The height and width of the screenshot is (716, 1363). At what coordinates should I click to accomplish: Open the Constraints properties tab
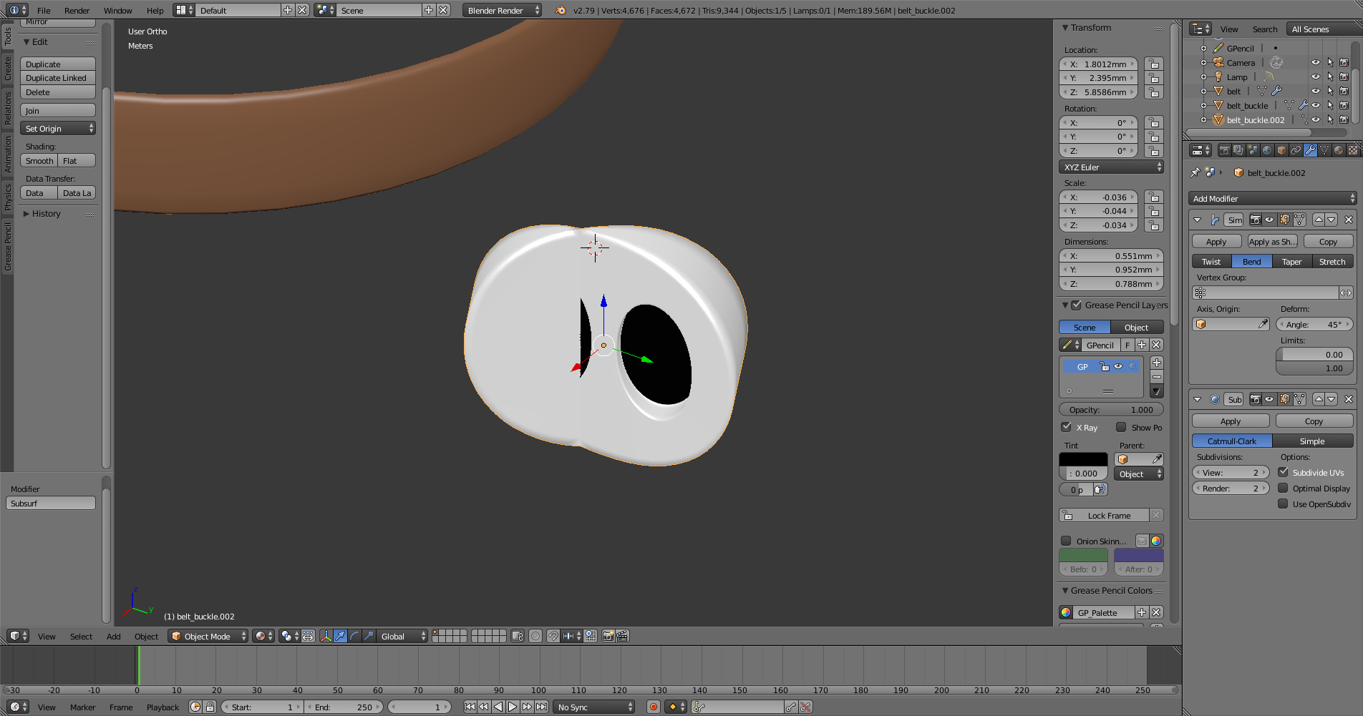pyautogui.click(x=1296, y=150)
